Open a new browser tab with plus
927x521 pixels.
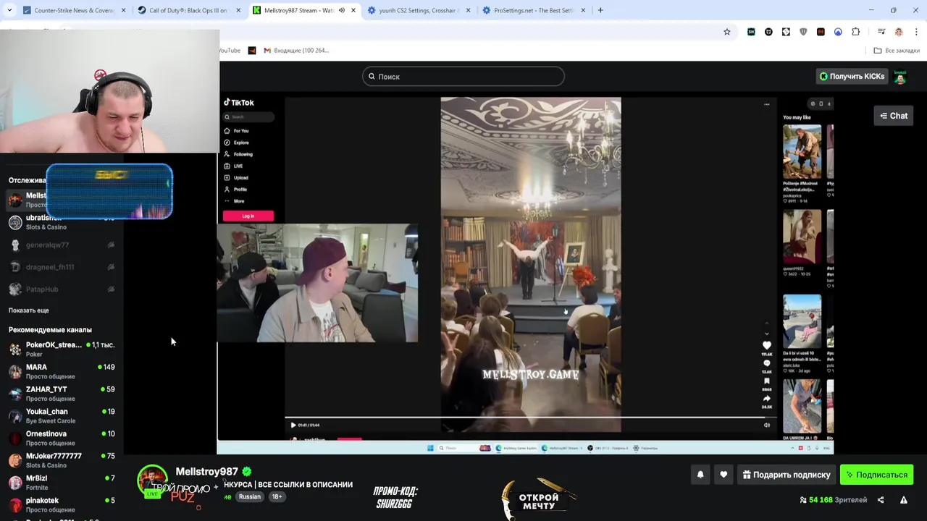(600, 10)
